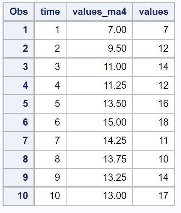This screenshot has height=213, width=181.
Task: Select the 11.25 moving average cell
Action: [99, 86]
